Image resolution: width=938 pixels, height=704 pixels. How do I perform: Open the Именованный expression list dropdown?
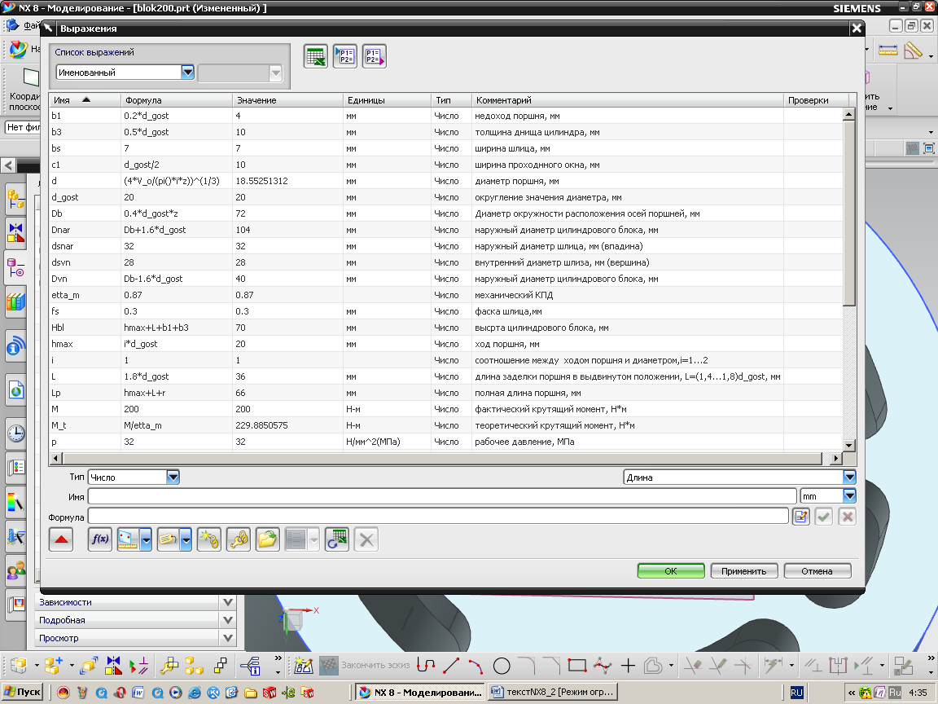pyautogui.click(x=187, y=73)
